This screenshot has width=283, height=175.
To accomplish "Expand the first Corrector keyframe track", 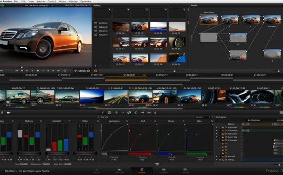I will [216, 127].
